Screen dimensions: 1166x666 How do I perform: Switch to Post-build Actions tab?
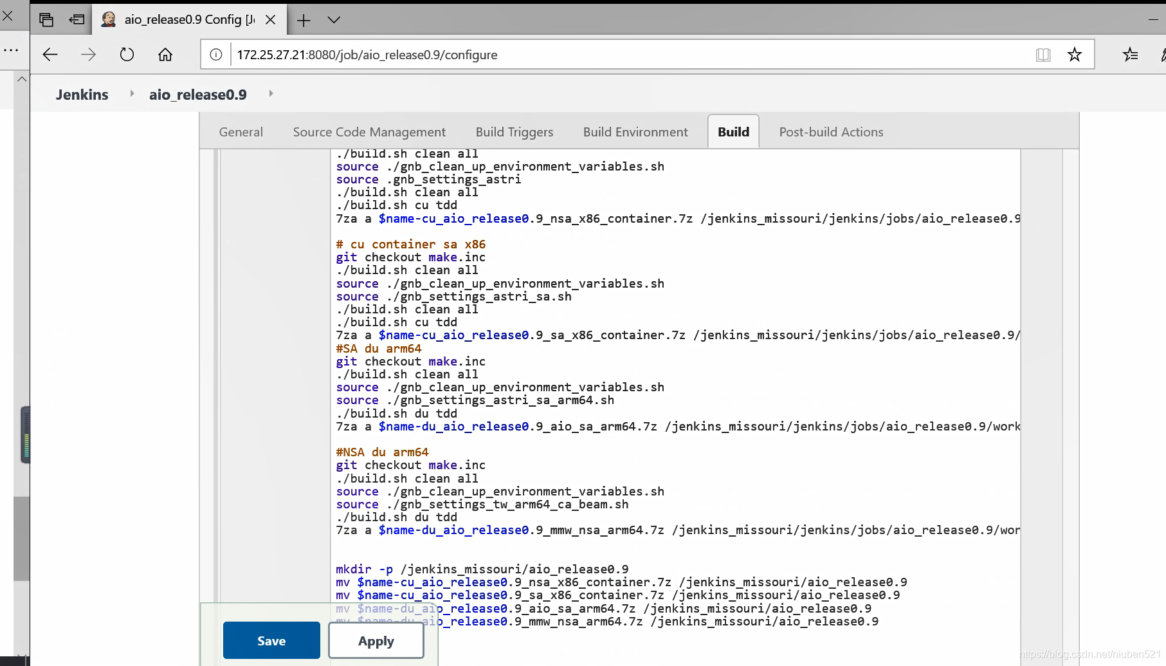pyautogui.click(x=831, y=132)
